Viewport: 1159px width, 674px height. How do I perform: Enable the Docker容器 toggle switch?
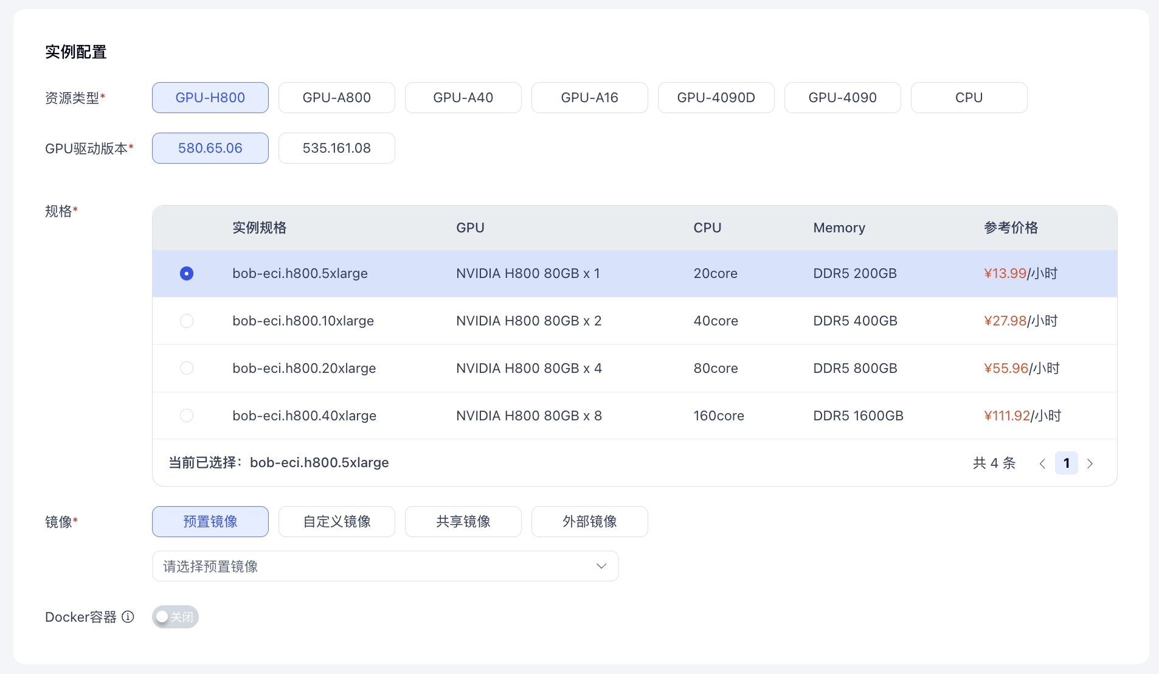[175, 617]
